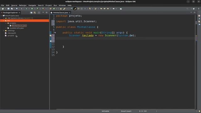Click the Java perspective icon at top right
201x113 pixels.
(x=199, y=9)
